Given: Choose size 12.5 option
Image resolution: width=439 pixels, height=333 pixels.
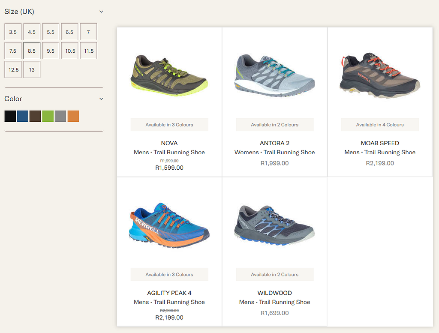Looking at the screenshot, I should 13,69.
